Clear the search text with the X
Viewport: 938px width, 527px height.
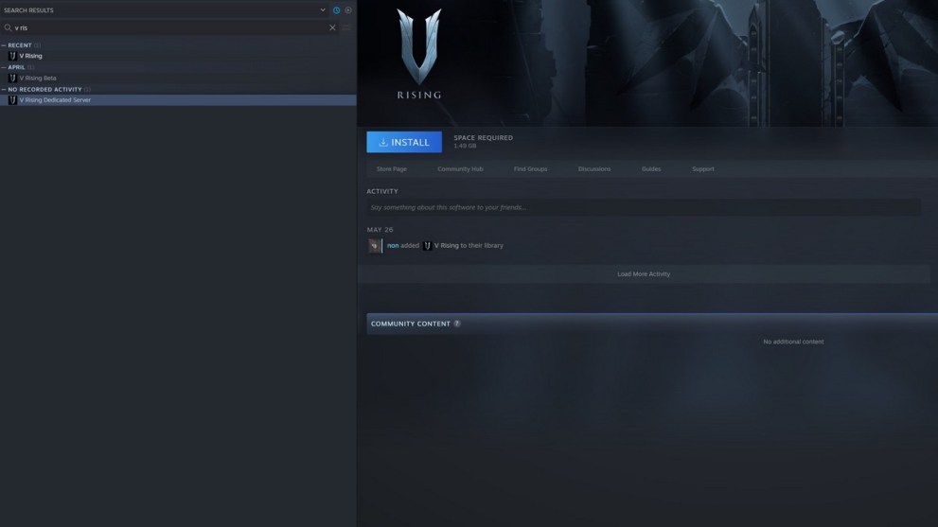pos(332,27)
